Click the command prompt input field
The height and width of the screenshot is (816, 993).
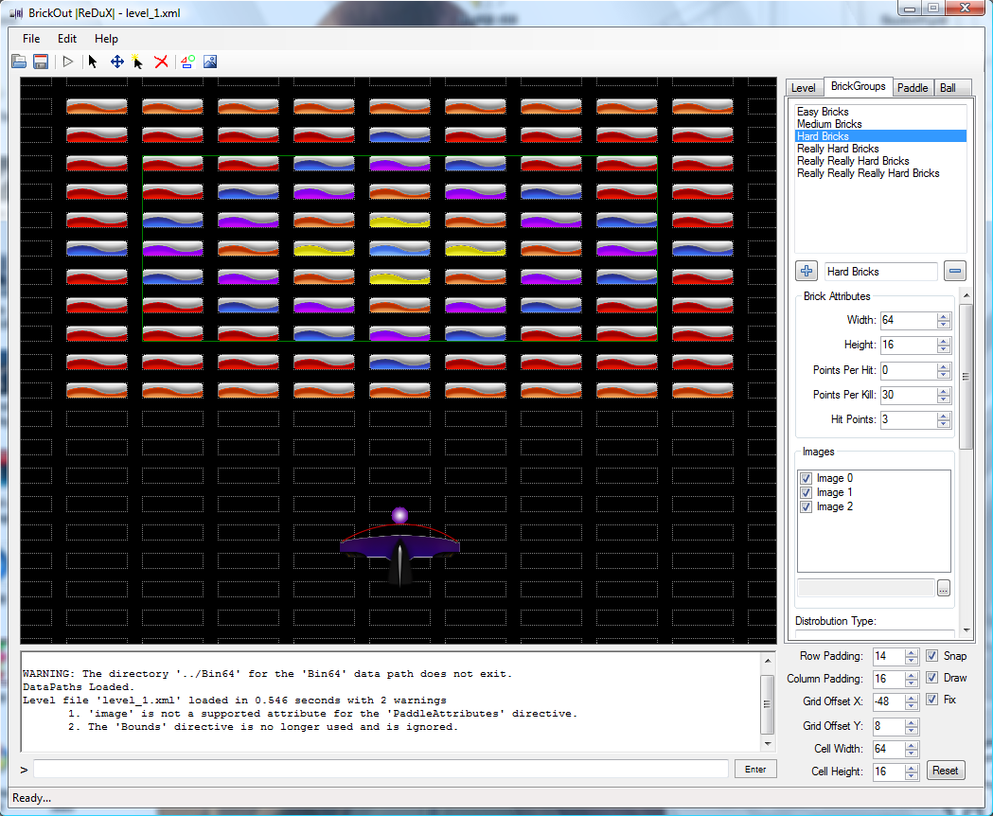[381, 769]
